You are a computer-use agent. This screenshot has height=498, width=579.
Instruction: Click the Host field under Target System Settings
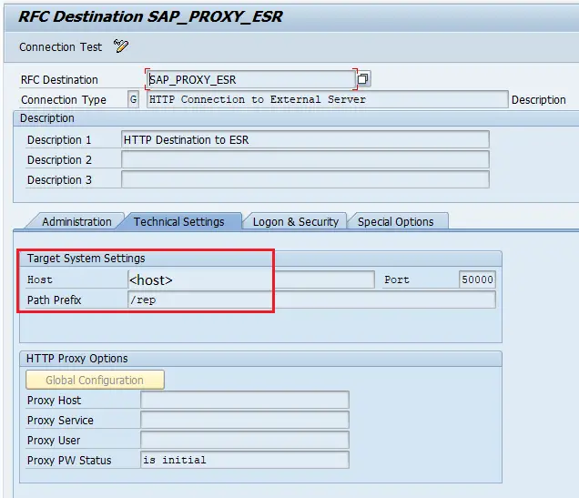click(x=251, y=279)
